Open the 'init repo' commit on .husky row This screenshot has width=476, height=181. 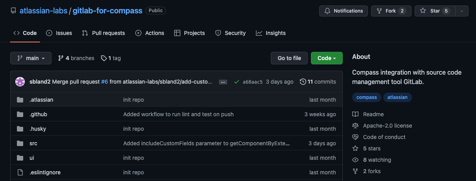[134, 129]
